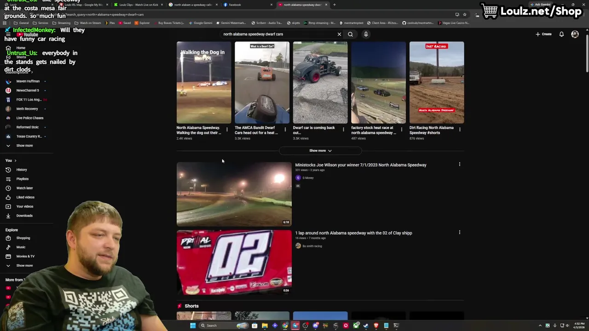The height and width of the screenshot is (331, 589).
Task: Open Windows Terminal from the taskbar
Action: click(x=396, y=325)
